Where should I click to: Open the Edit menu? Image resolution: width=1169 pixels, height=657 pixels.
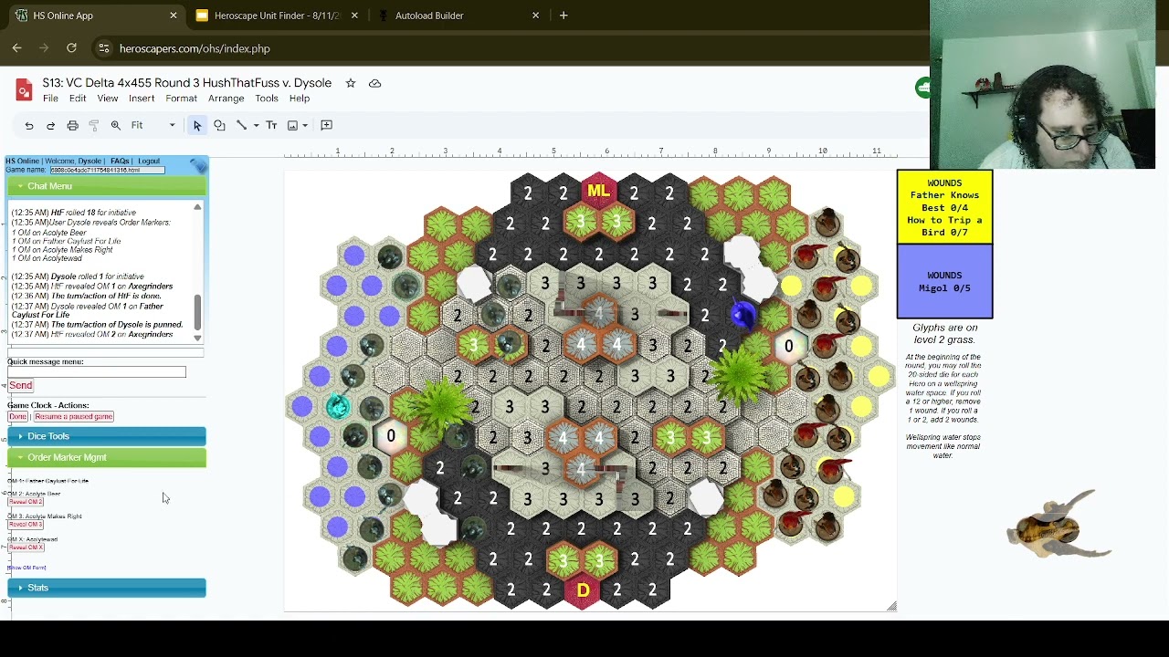point(78,99)
